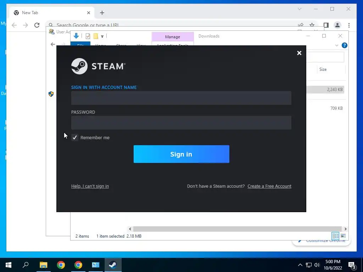Open network status tray icon
Screen dimensions: 363x272
(x=309, y=265)
